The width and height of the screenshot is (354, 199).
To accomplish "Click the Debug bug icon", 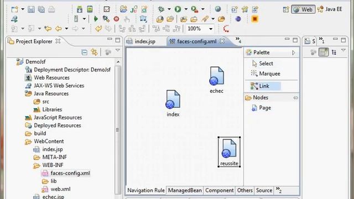I will (x=161, y=9).
